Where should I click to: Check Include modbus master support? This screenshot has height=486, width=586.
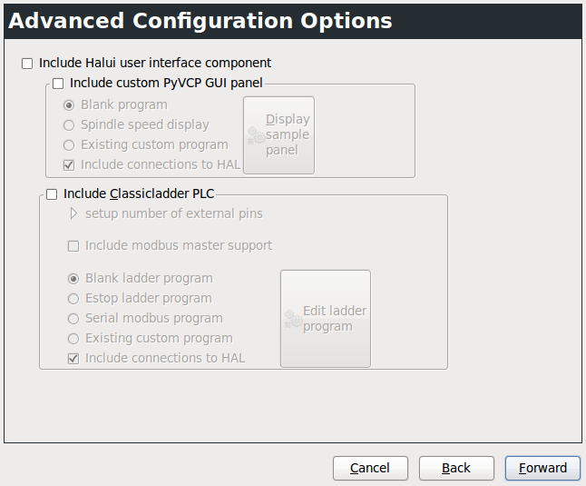(x=74, y=245)
